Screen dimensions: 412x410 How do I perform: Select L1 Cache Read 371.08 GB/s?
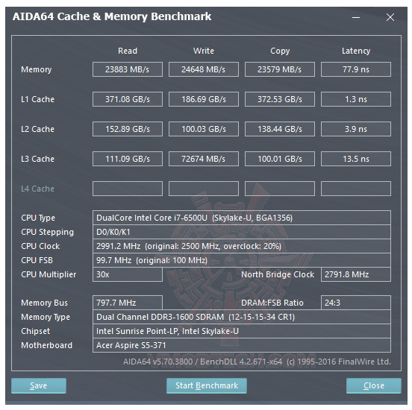[x=128, y=99]
